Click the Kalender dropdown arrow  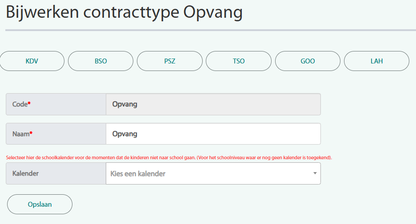point(315,173)
